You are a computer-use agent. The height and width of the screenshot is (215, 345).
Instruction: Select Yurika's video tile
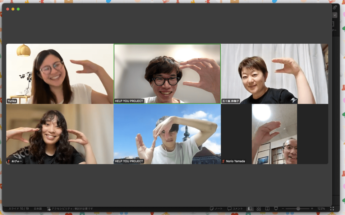point(60,74)
